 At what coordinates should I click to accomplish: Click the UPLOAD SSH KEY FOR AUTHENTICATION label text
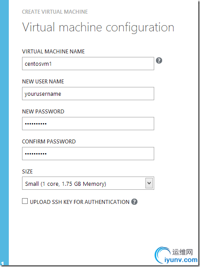[x=80, y=202]
